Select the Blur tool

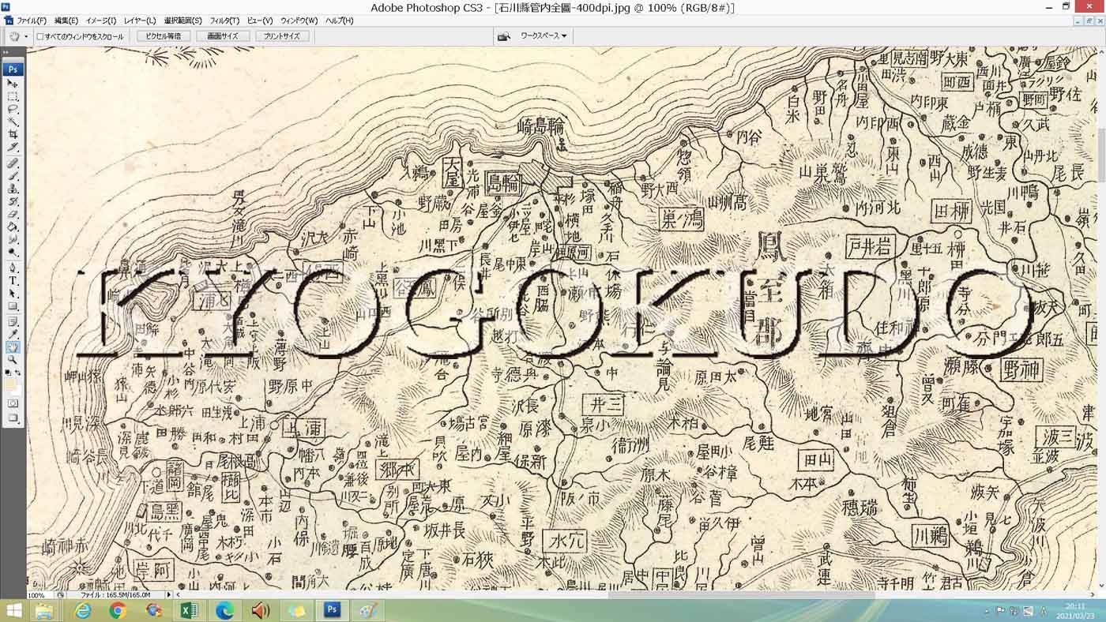point(13,239)
